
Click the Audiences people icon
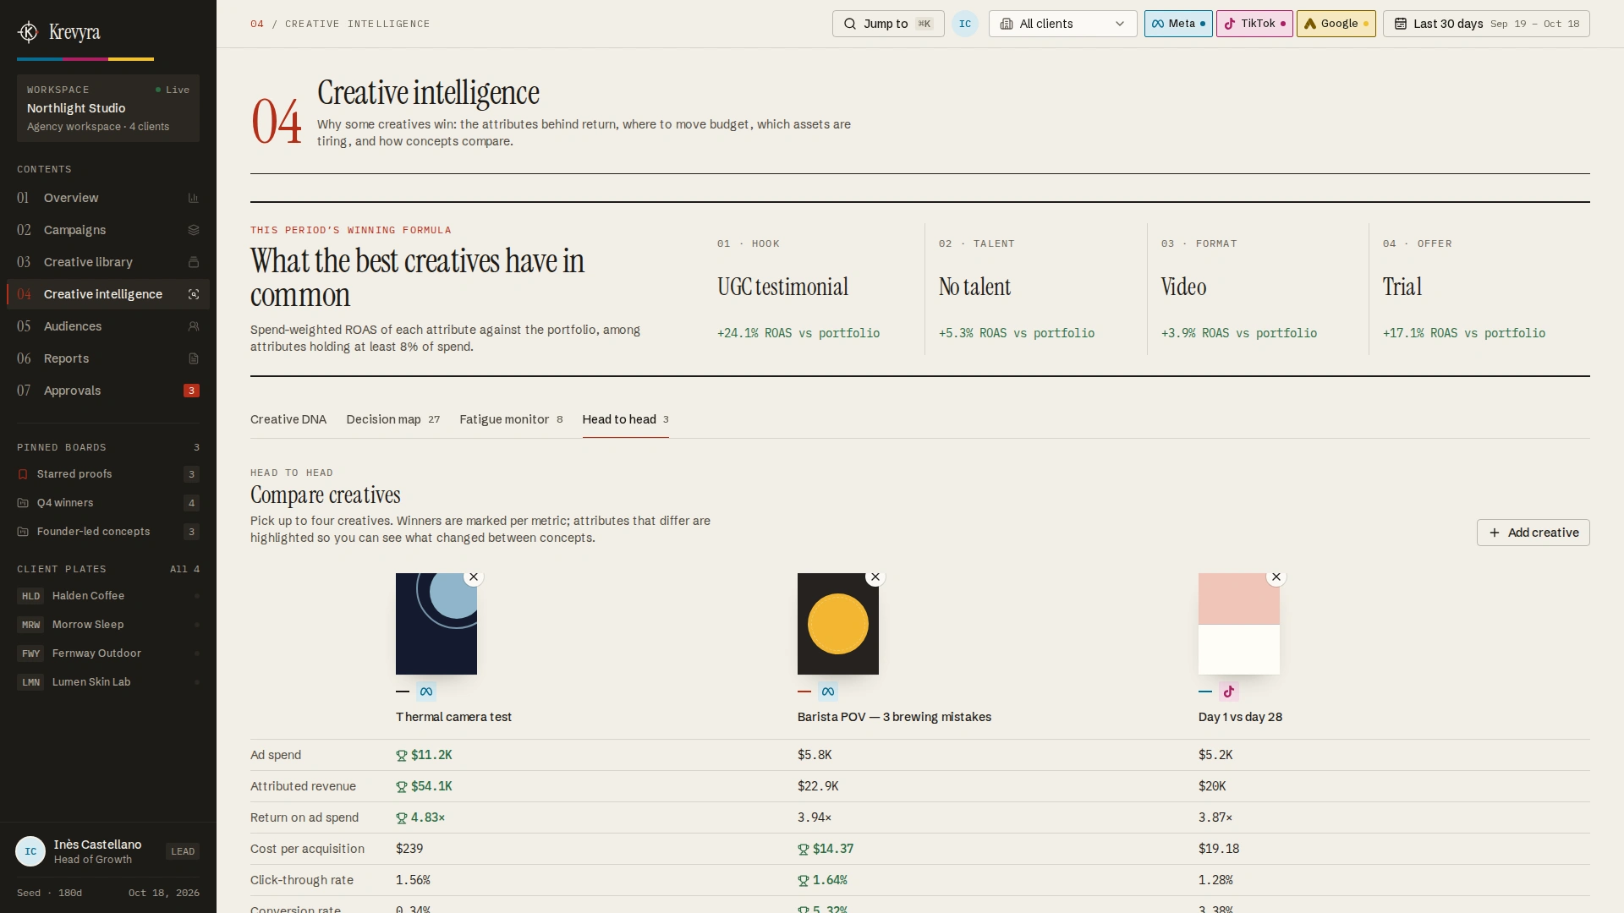click(194, 326)
